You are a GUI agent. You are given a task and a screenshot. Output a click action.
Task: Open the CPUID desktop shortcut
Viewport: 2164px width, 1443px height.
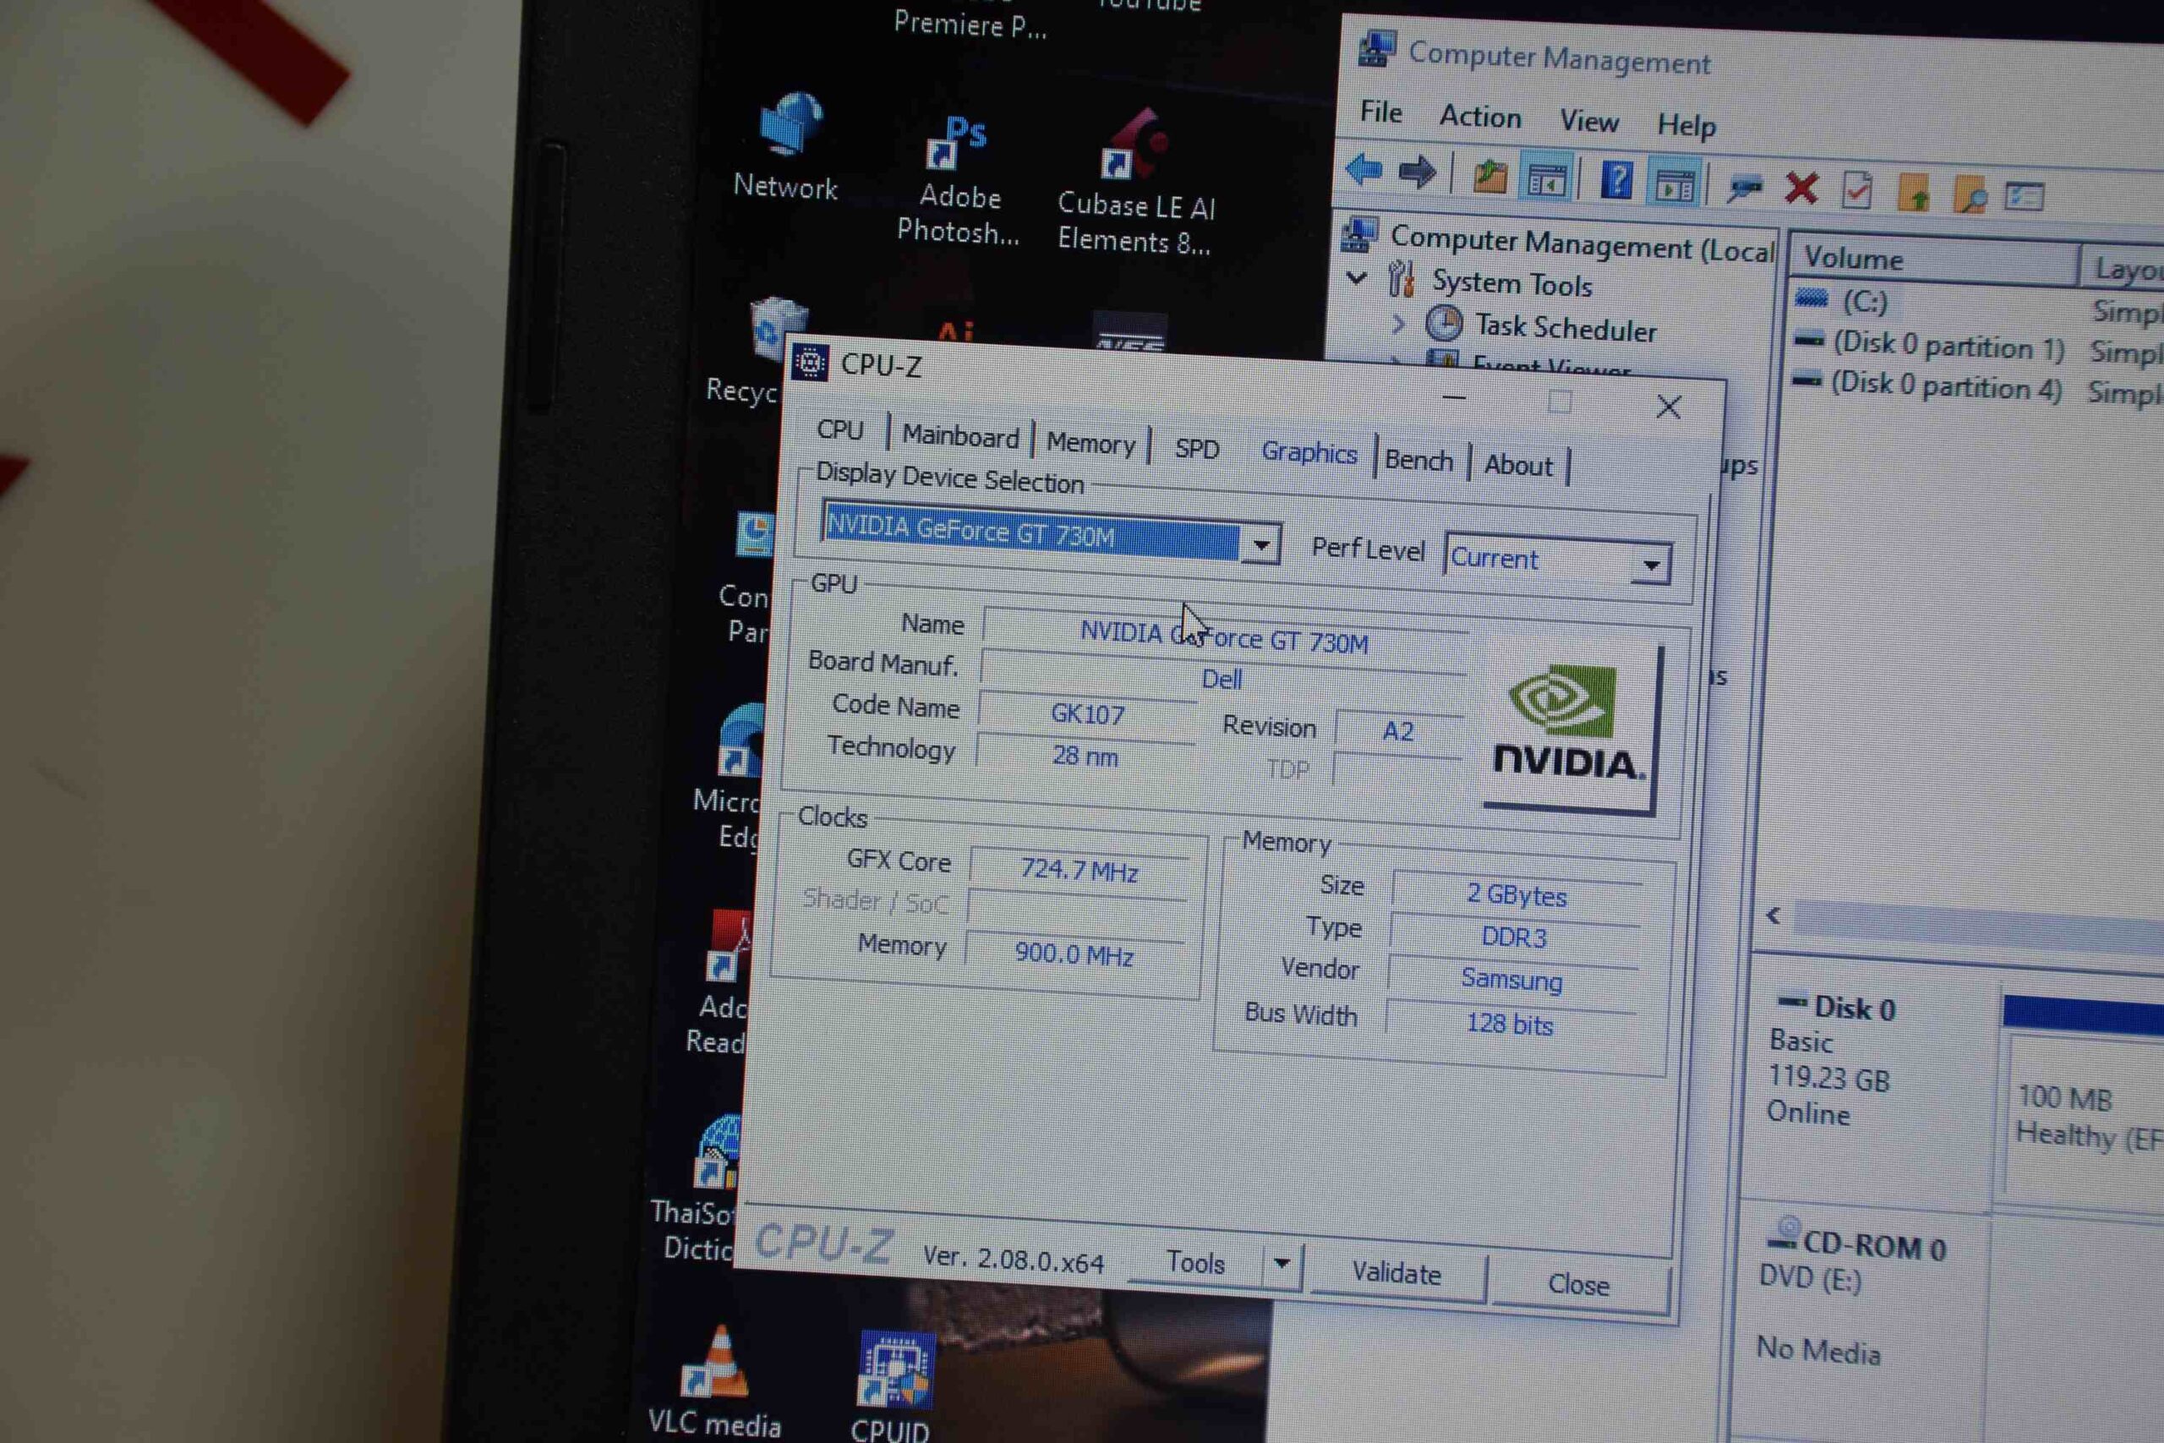point(893,1386)
